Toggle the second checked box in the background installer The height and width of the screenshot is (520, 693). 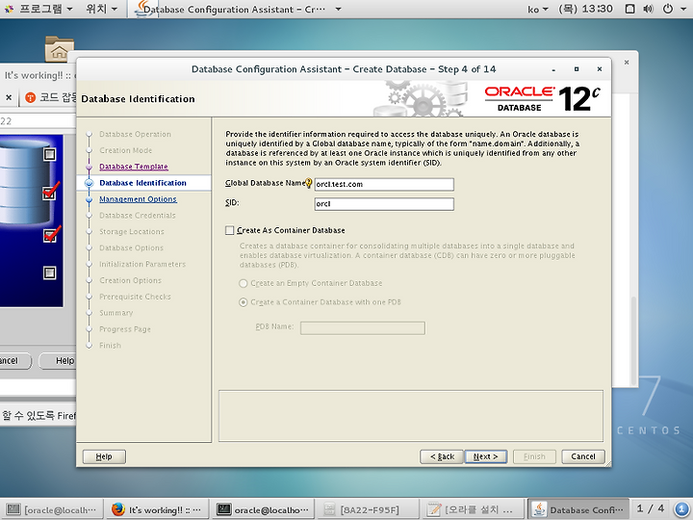(49, 194)
